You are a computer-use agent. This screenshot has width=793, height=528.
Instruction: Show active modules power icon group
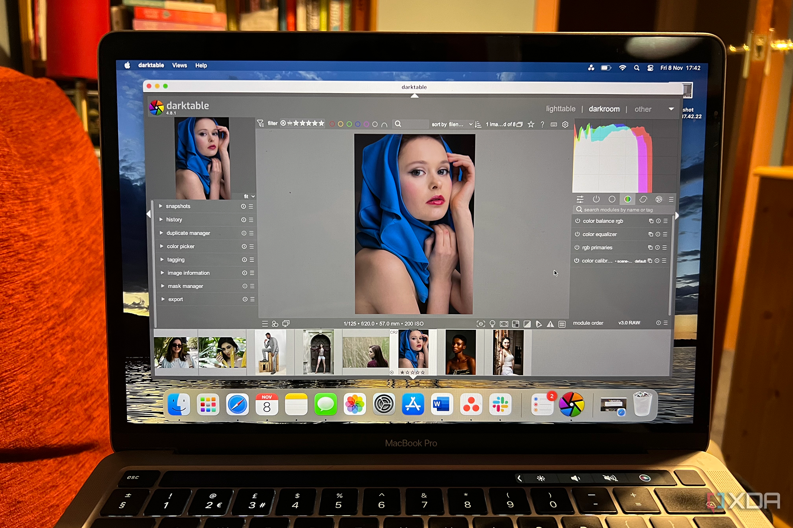(x=596, y=199)
